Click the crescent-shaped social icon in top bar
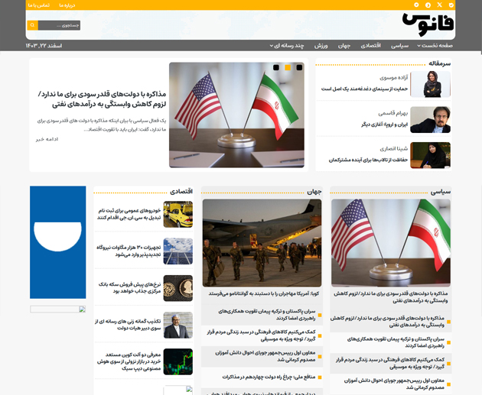 428,5
